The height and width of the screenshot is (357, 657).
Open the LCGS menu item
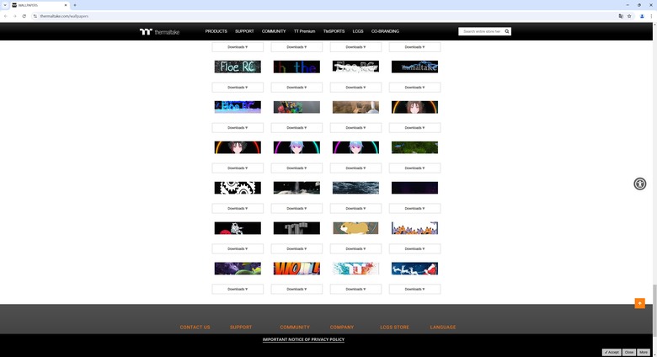pos(358,31)
